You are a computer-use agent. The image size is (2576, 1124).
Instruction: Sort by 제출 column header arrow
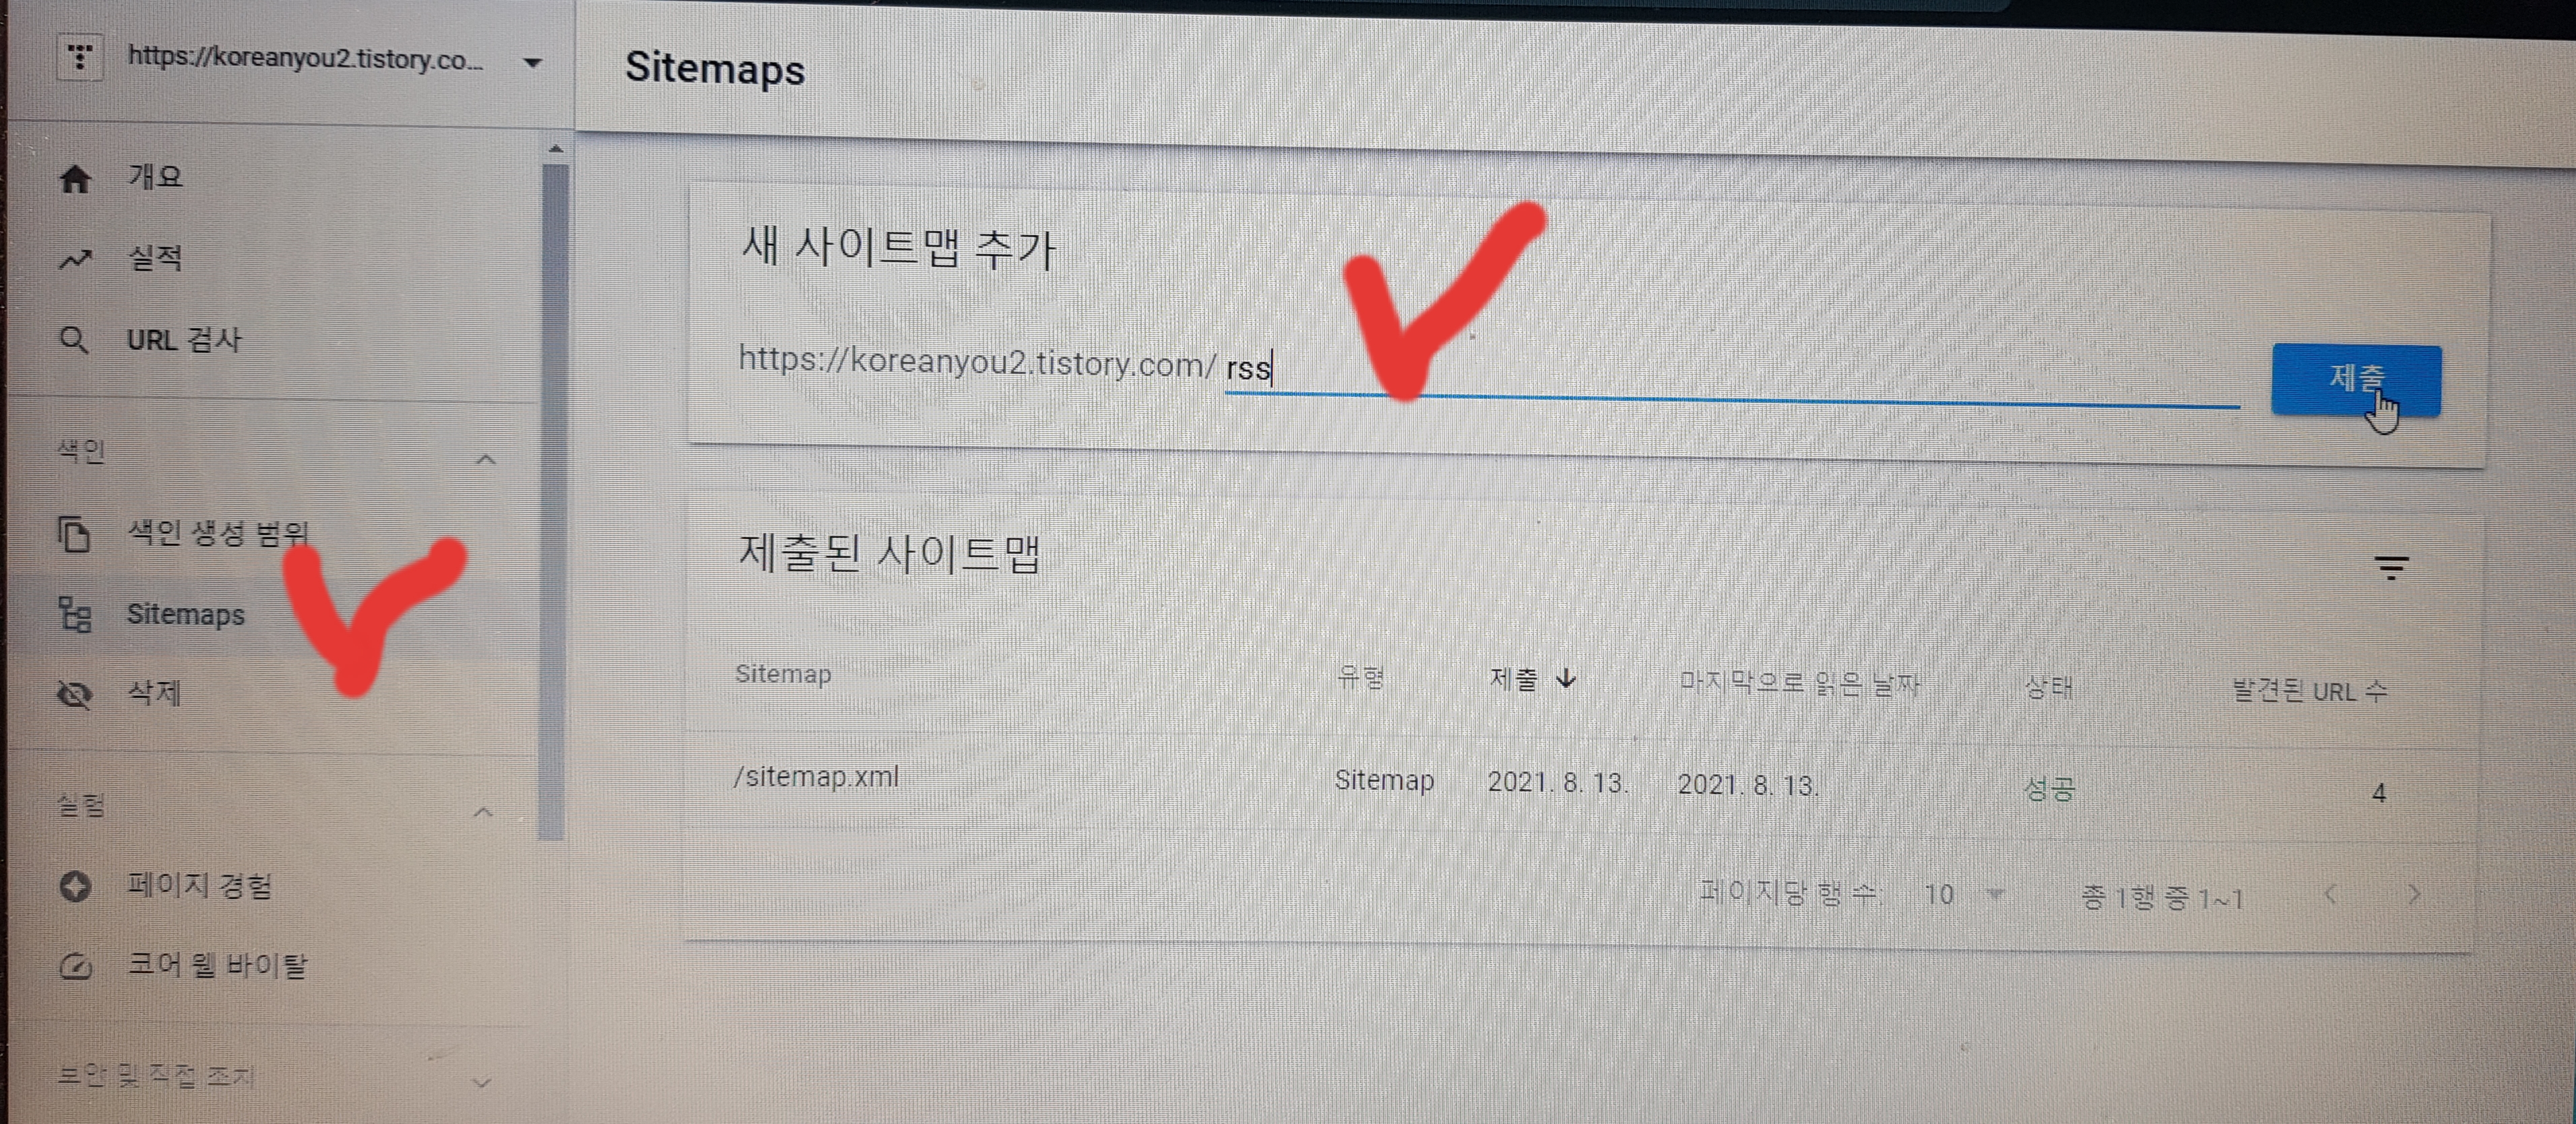tap(1566, 679)
